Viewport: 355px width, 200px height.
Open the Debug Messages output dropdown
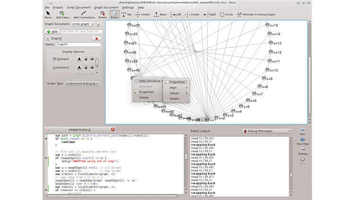tap(267, 131)
